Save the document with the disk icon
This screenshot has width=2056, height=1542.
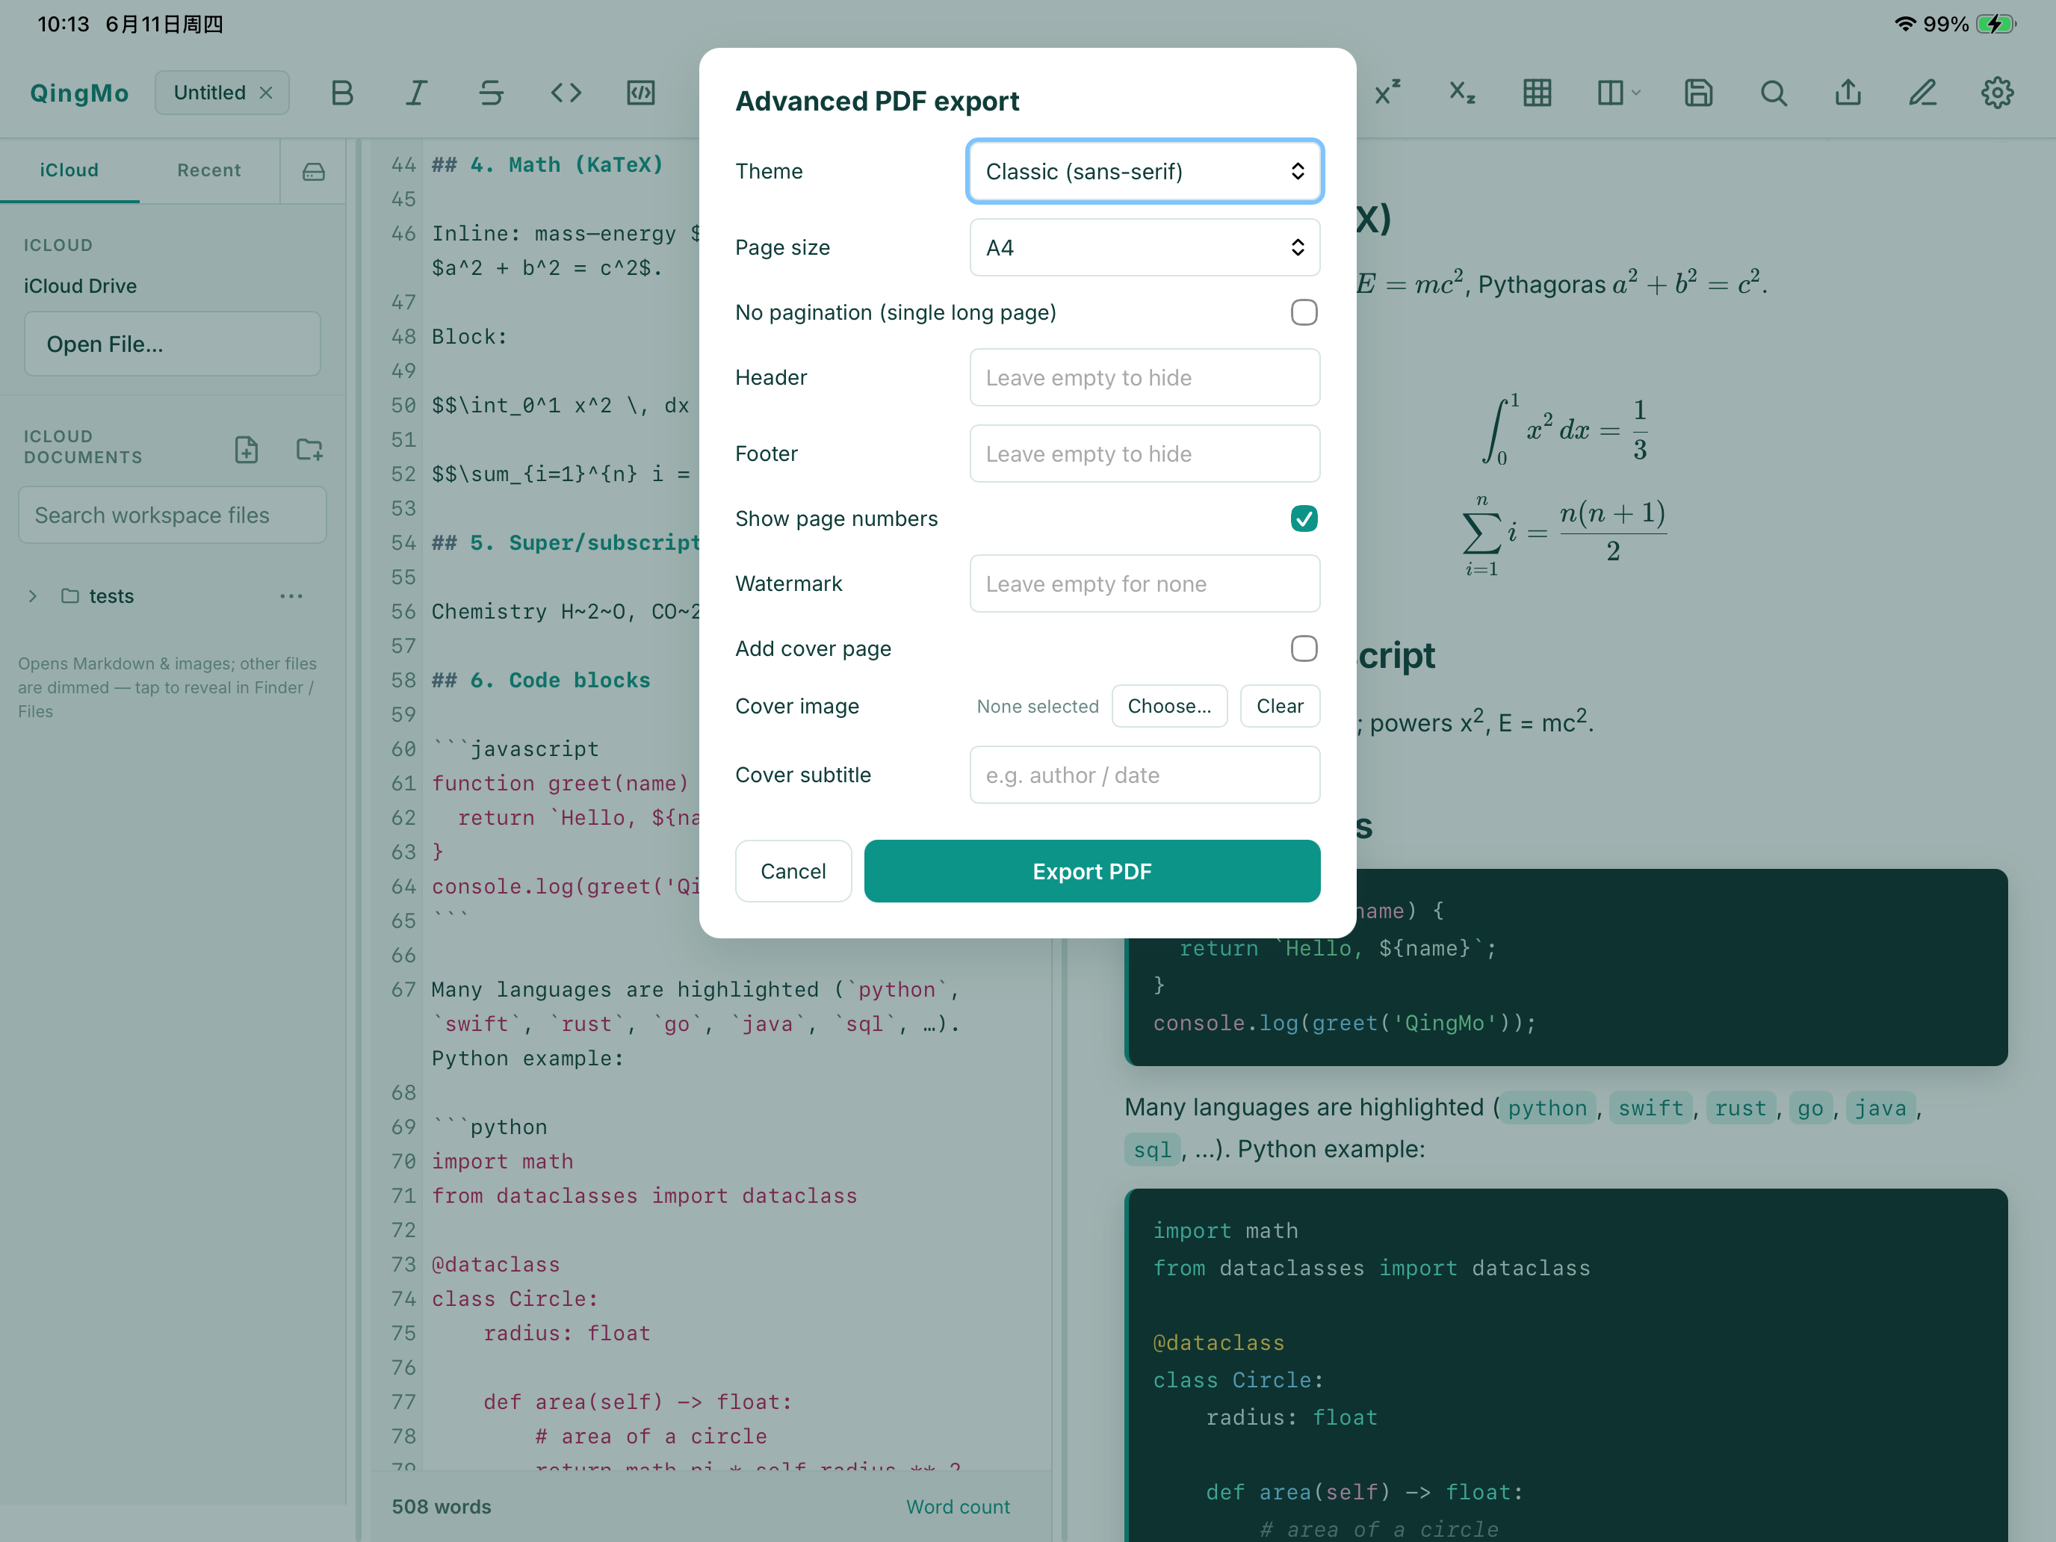1698,93
